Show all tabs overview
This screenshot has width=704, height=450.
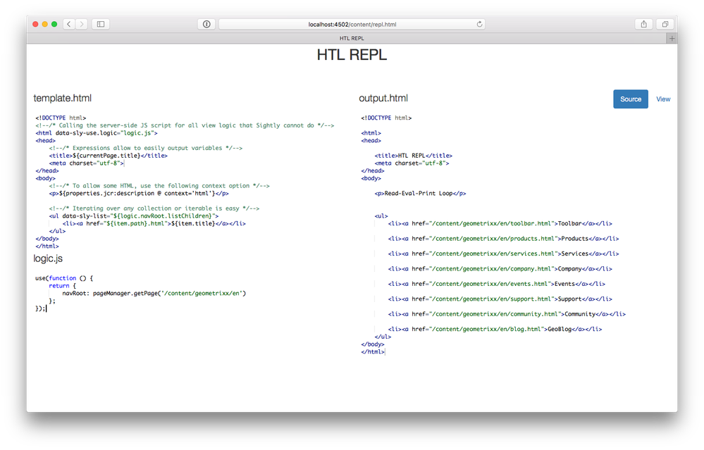point(665,24)
